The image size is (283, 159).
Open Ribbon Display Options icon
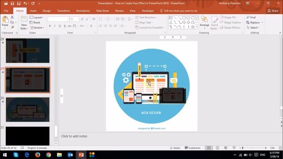click(x=248, y=3)
